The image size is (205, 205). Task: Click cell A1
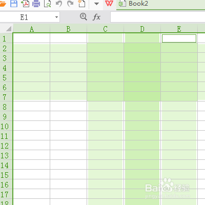point(31,38)
